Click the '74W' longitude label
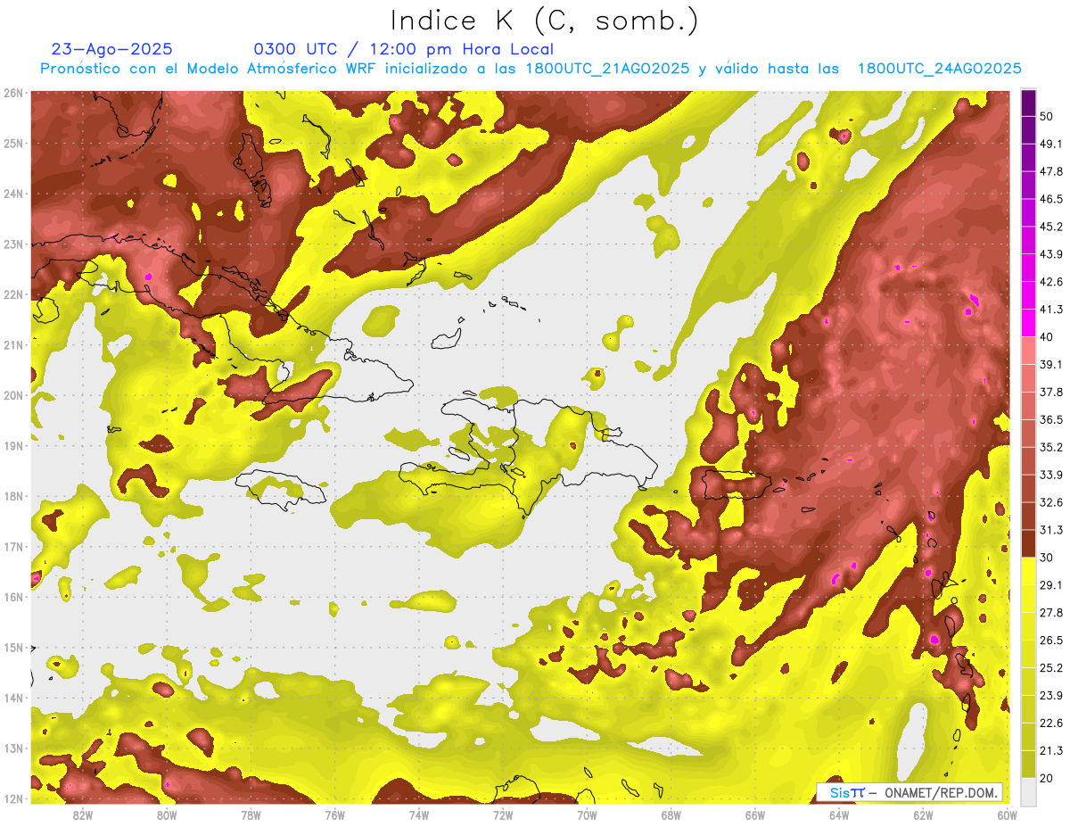 [x=419, y=815]
